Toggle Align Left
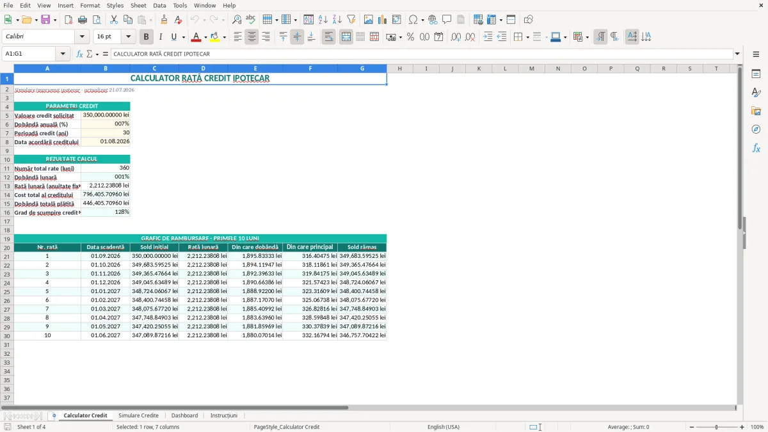768x432 pixels. coord(237,37)
